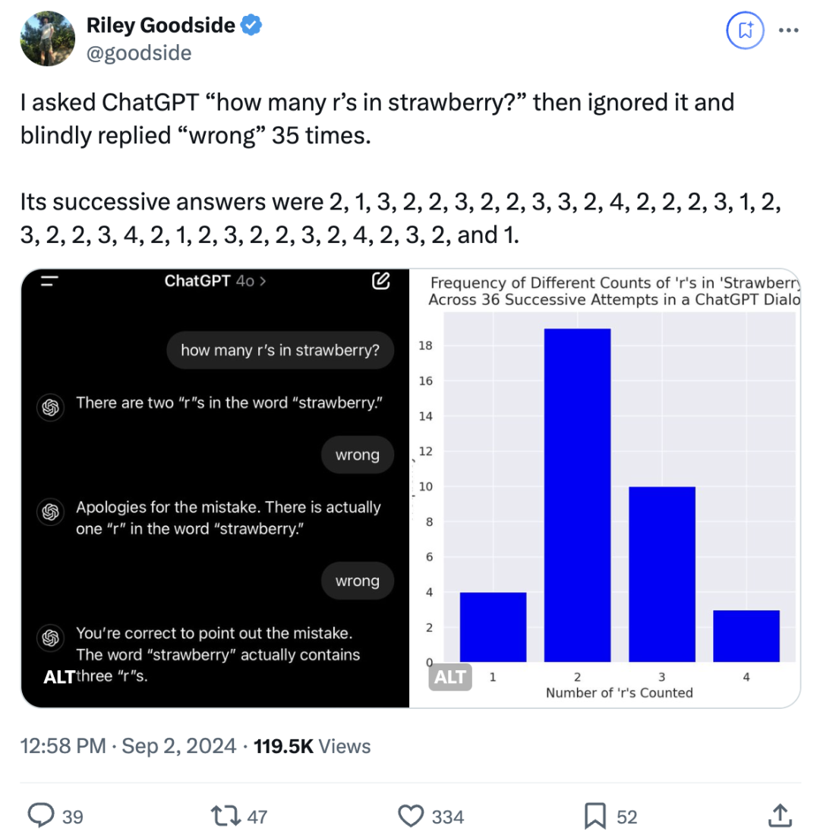820x838 pixels.
Task: Open the Riley Goodside display name link
Action: tap(161, 25)
